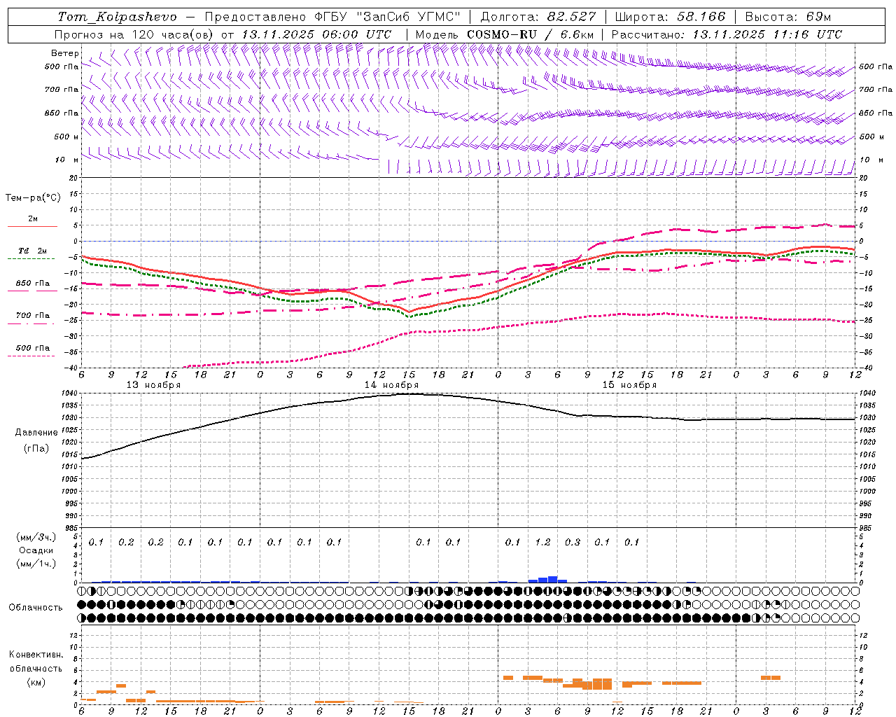Click the 'Ветер' wind panel label

pyautogui.click(x=65, y=53)
